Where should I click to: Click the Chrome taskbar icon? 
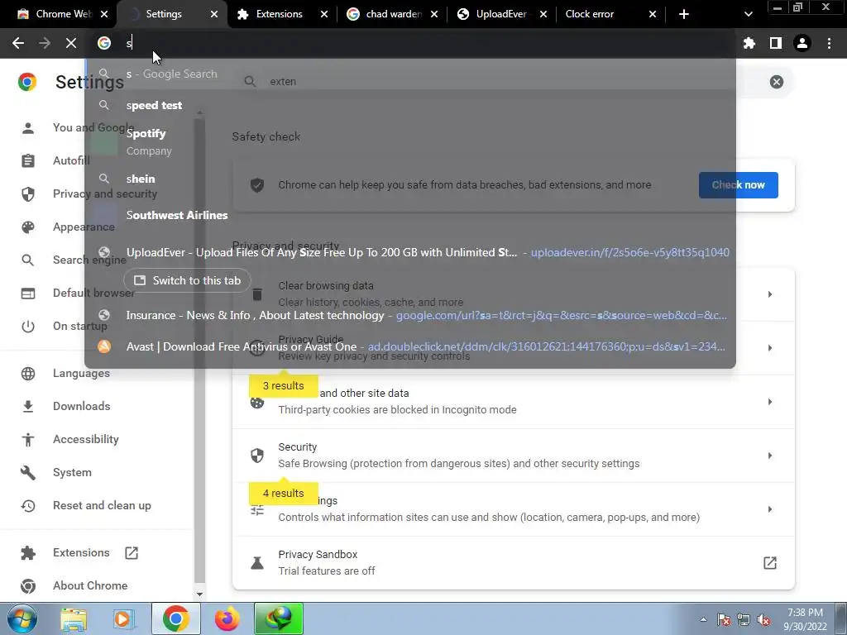pos(175,618)
